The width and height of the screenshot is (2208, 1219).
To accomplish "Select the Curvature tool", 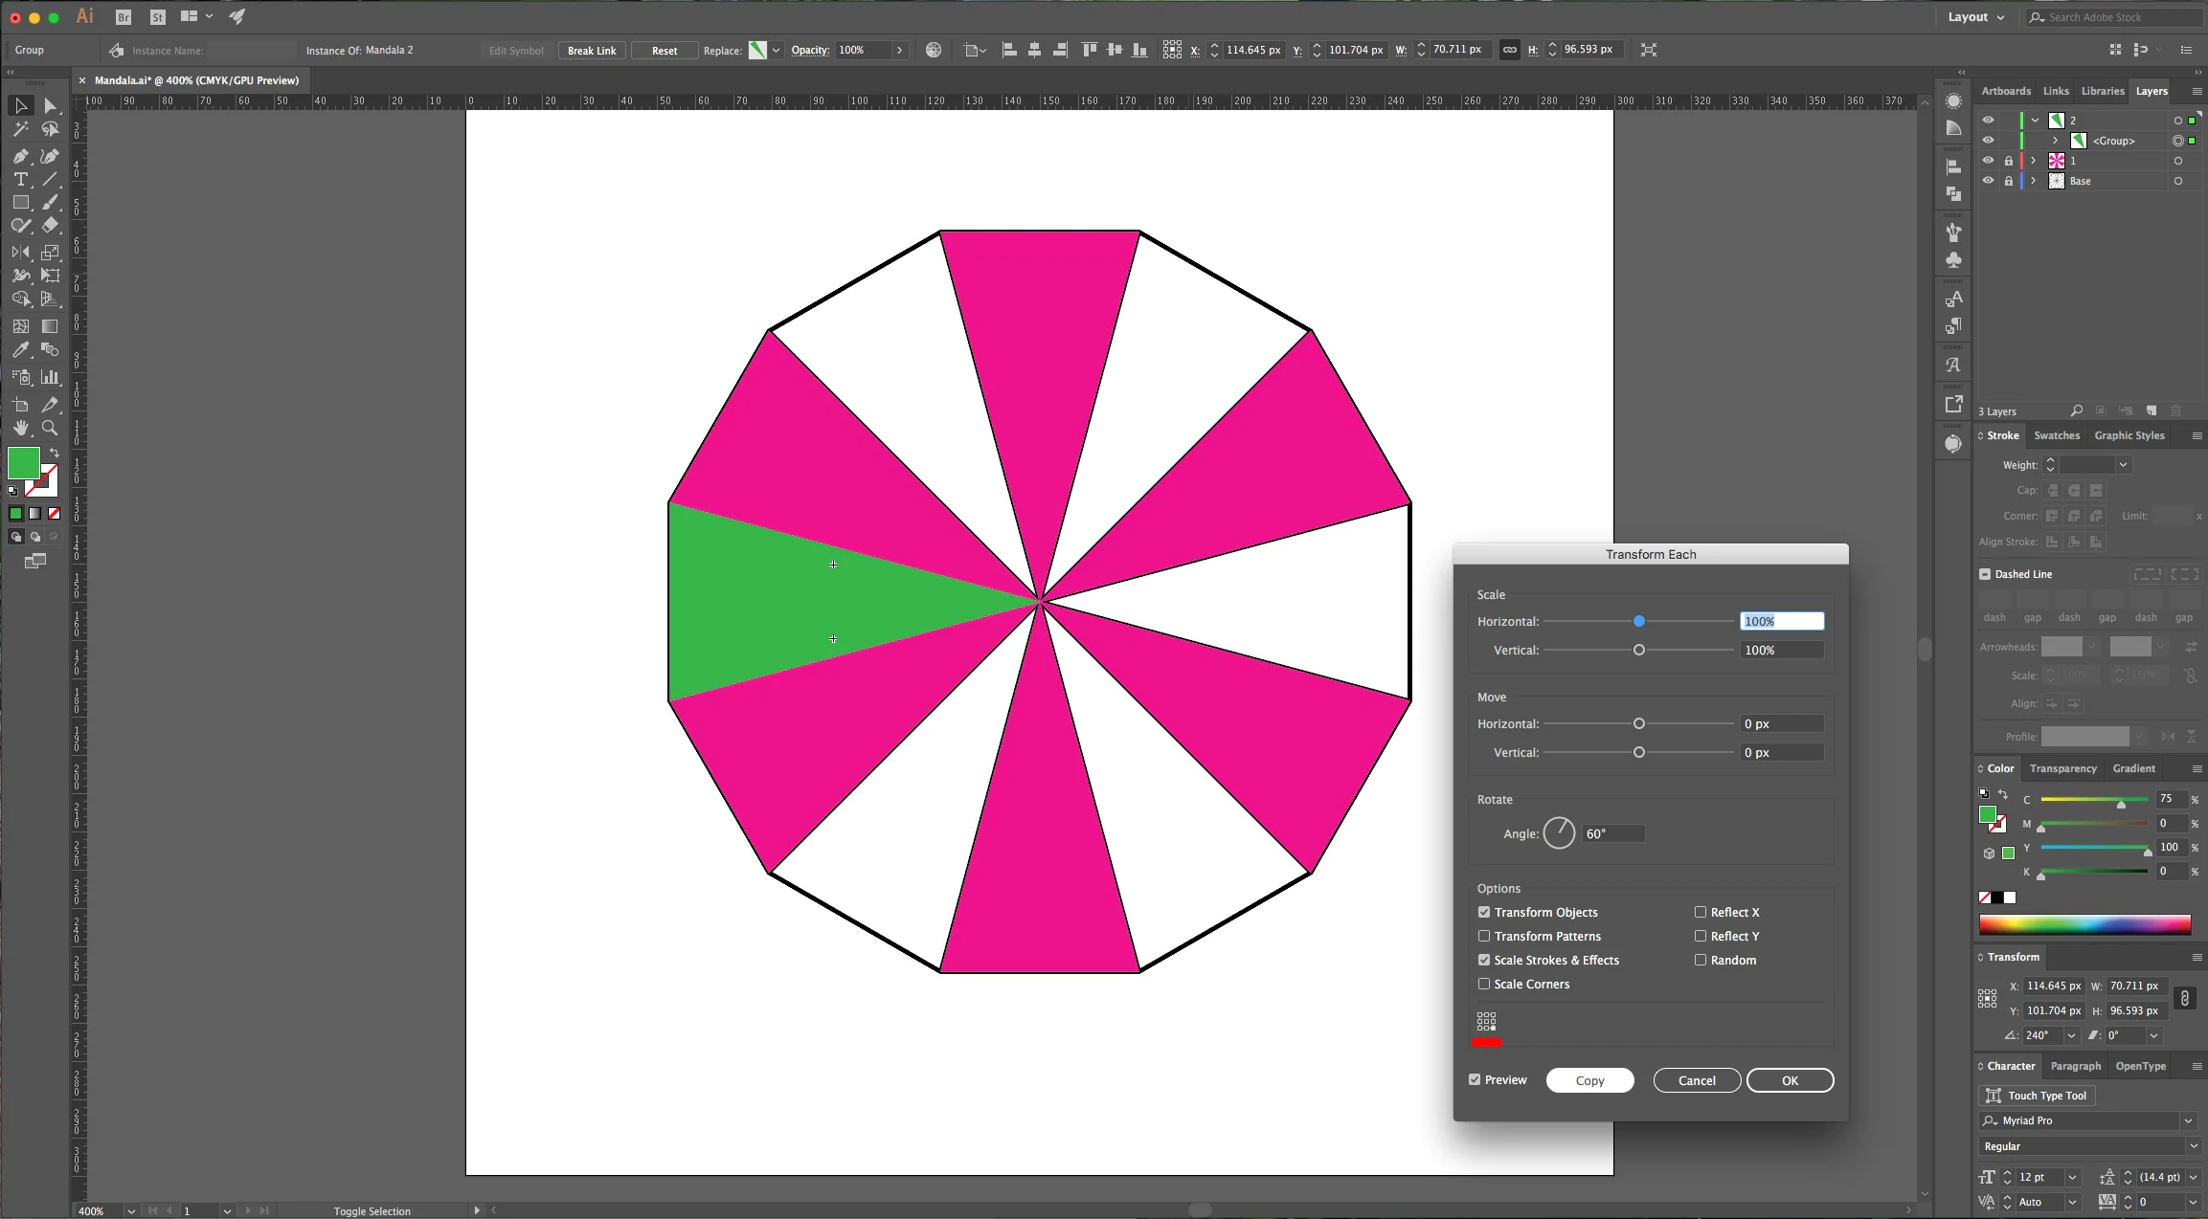I will [x=51, y=156].
